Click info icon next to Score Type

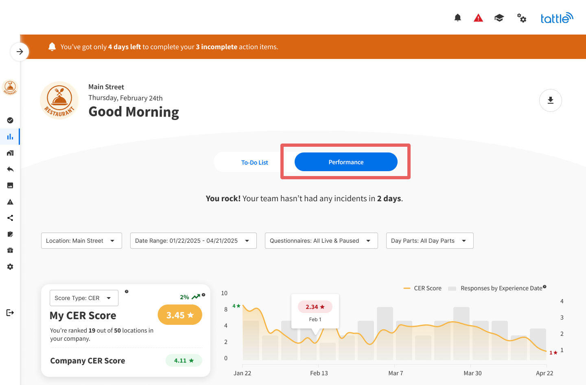(x=127, y=291)
